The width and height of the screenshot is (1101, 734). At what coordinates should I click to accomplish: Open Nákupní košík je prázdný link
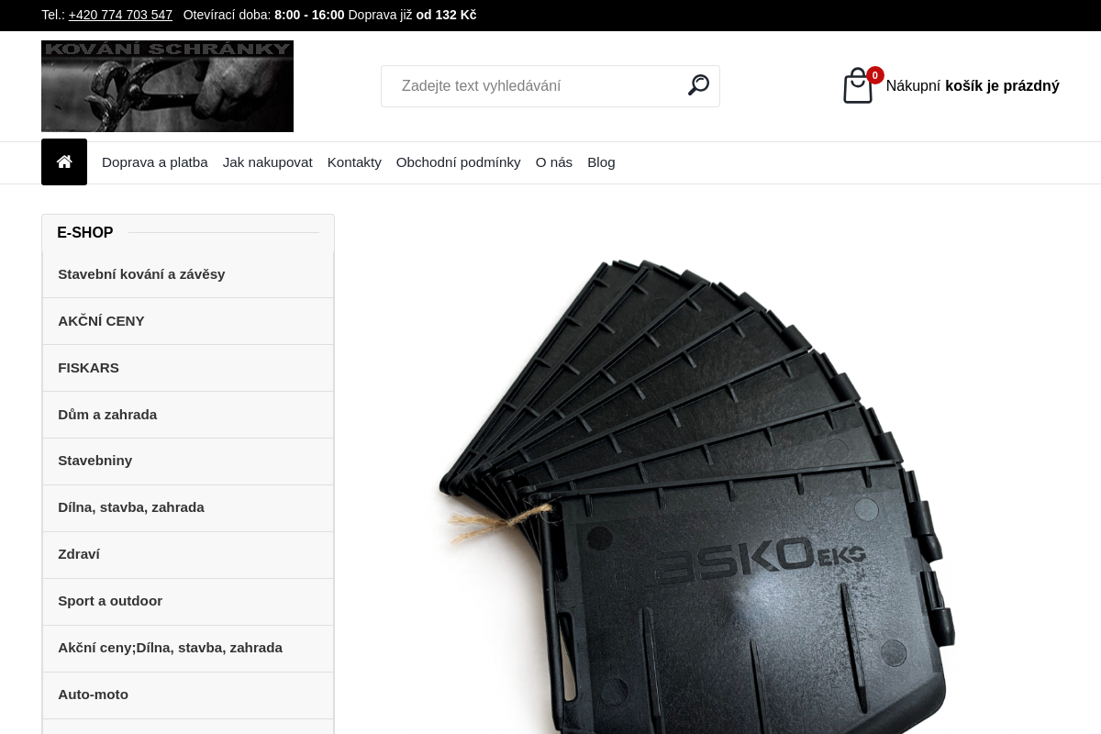point(973,86)
